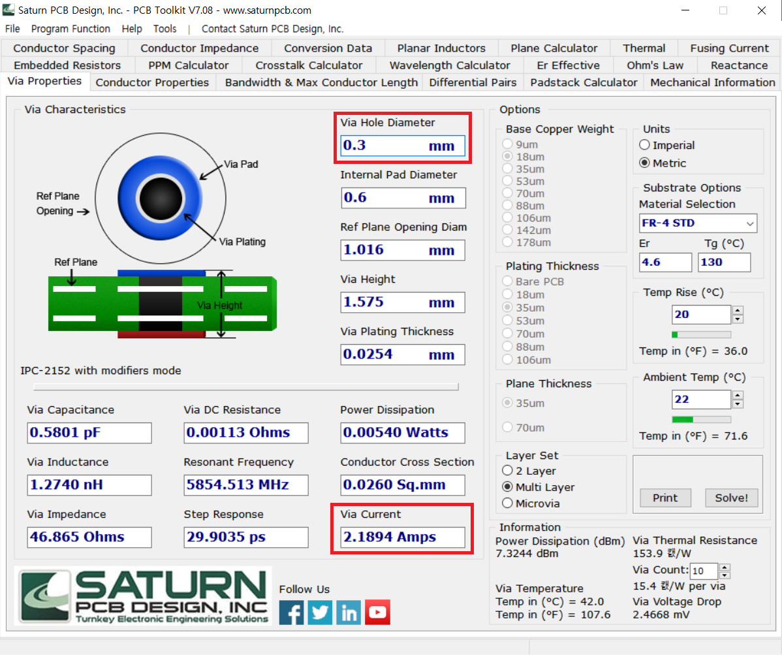
Task: Click the Print button
Action: coord(665,498)
